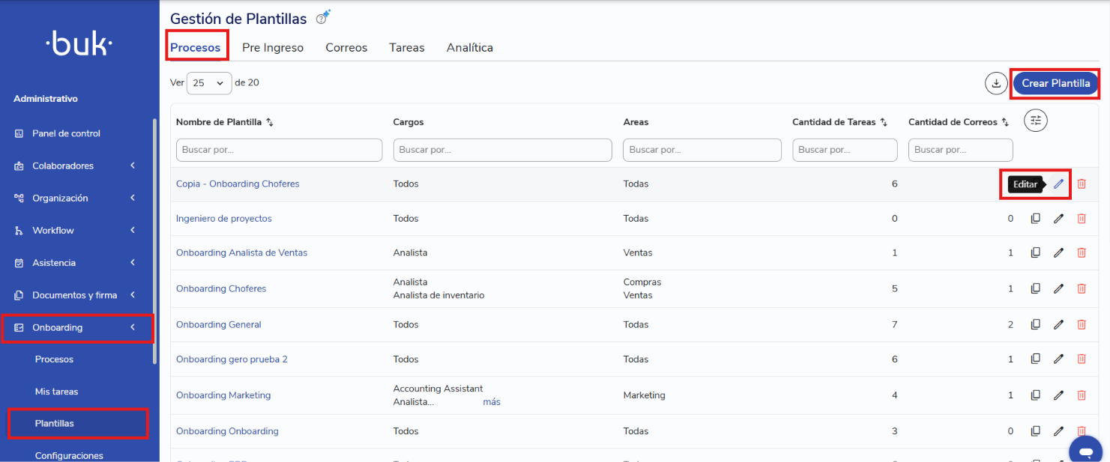
Task: Edit the Onboarding gero prueba 2 template
Action: pos(1058,359)
